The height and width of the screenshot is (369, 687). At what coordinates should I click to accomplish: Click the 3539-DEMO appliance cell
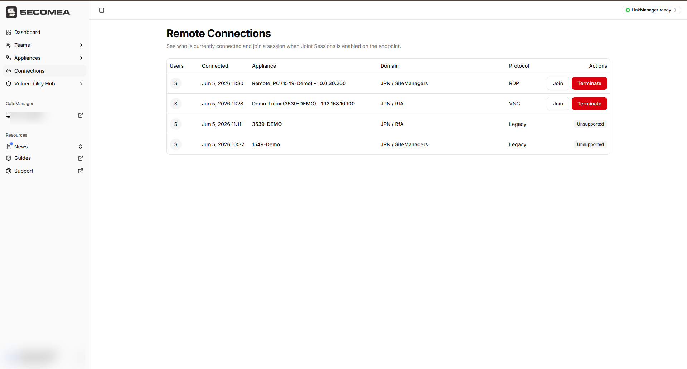(267, 124)
